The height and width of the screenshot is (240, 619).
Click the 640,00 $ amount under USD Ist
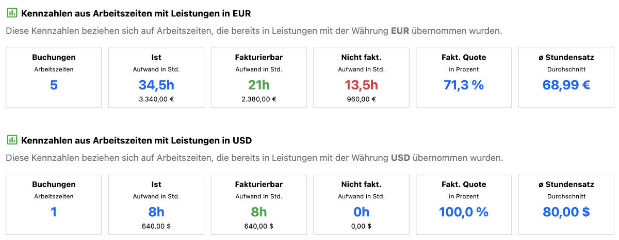pos(156,226)
